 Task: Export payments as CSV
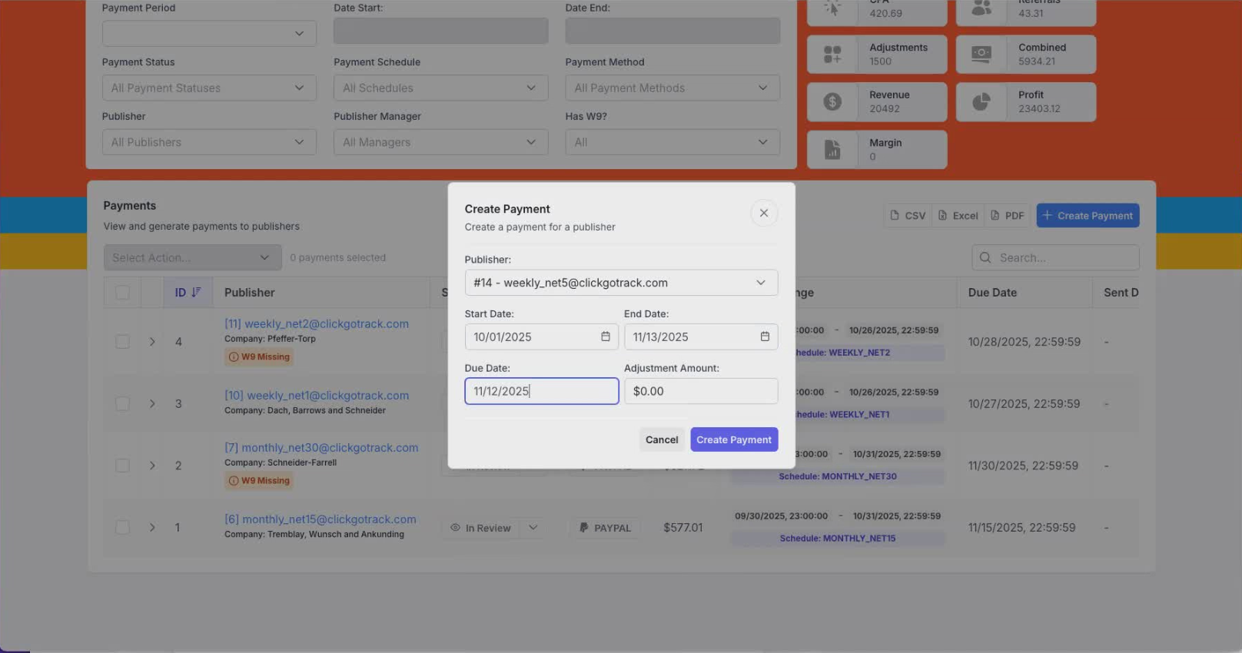coord(908,216)
